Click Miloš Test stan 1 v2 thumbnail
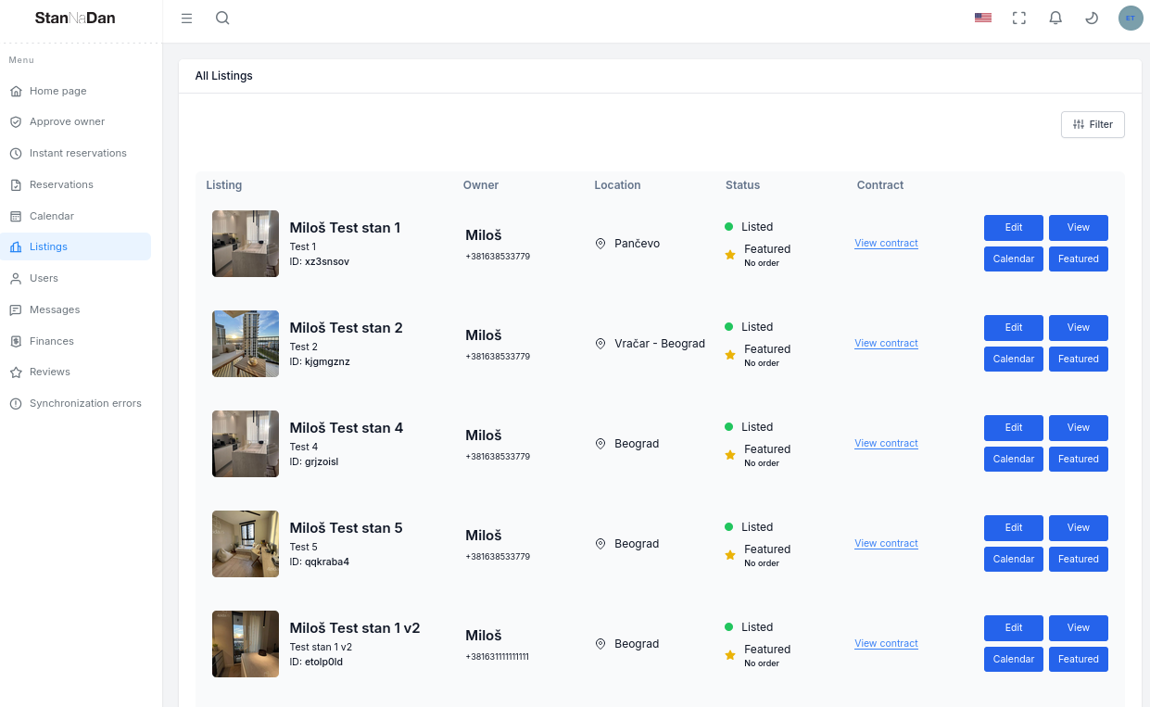The width and height of the screenshot is (1150, 707). (246, 644)
